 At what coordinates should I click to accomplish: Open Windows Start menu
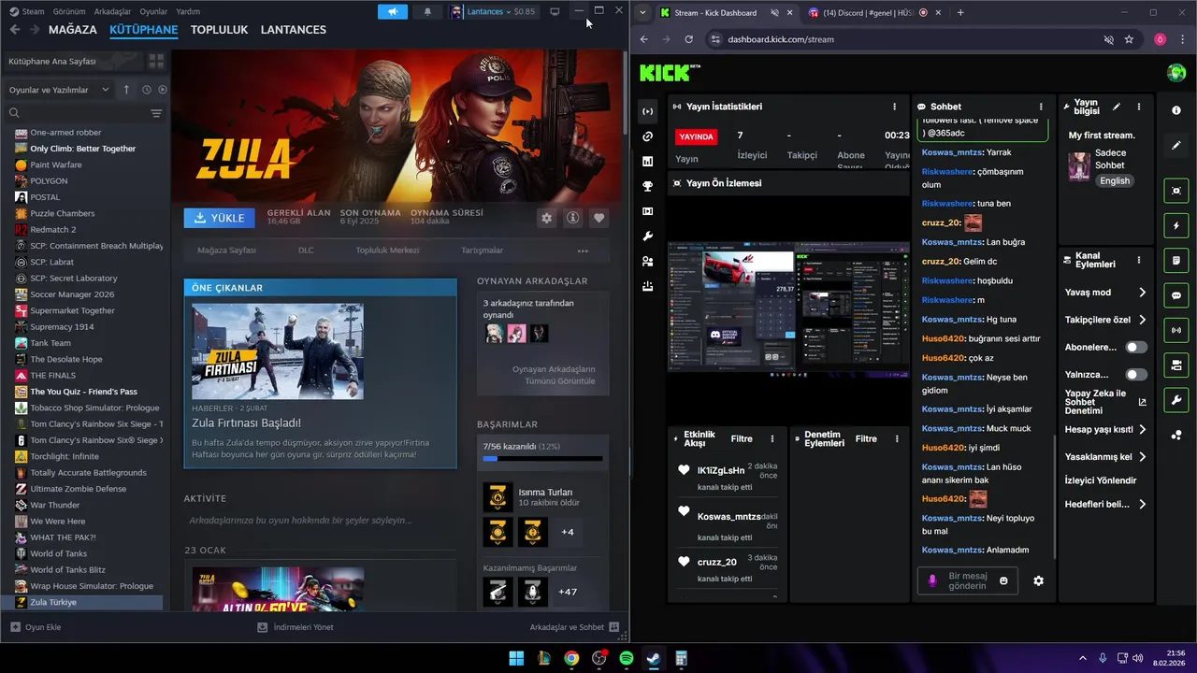tap(516, 658)
